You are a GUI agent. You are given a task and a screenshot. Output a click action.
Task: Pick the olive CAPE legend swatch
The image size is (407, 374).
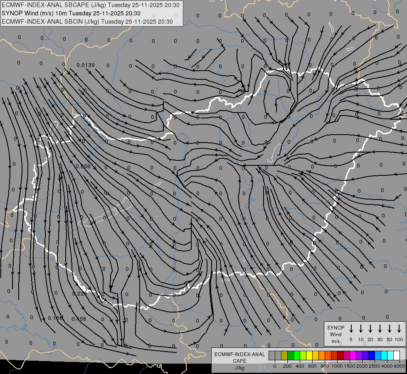pyautogui.click(x=284, y=355)
